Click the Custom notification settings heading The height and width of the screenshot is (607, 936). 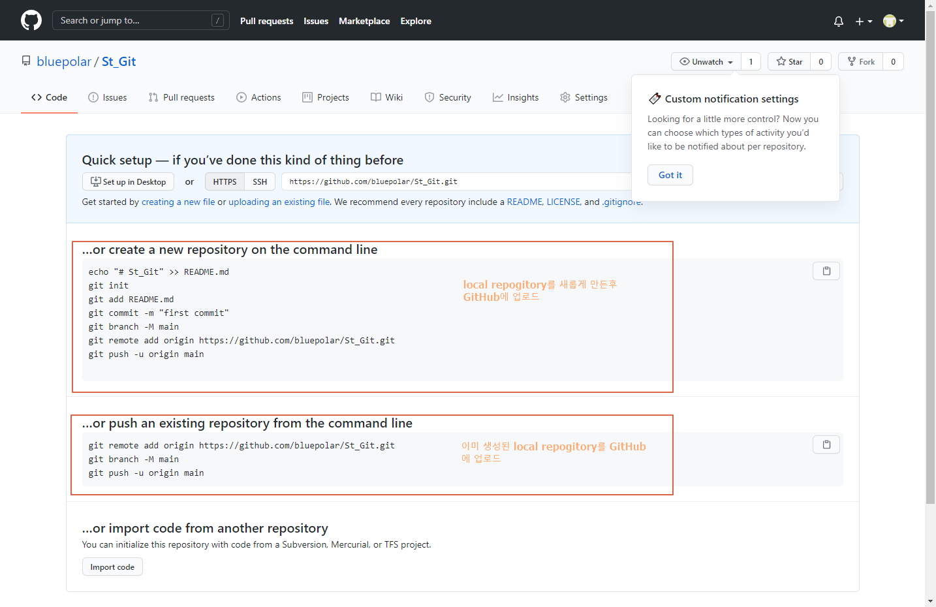(x=732, y=99)
